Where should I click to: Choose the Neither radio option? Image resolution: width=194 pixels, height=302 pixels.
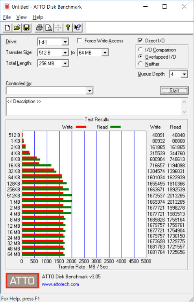point(140,64)
